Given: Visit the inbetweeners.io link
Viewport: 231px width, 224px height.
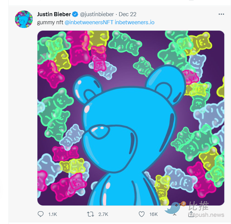Looking at the screenshot, I should [135, 23].
